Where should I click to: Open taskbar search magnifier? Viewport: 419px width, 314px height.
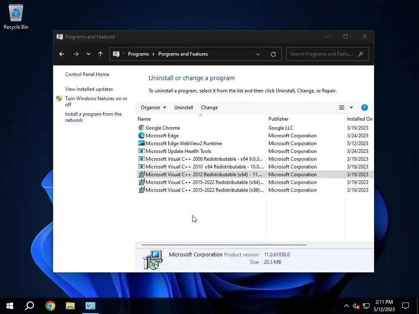pyautogui.click(x=29, y=305)
